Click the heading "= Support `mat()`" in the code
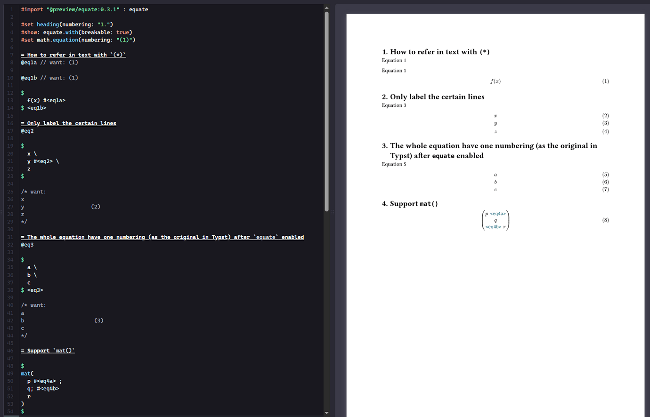650x417 pixels. (48, 350)
